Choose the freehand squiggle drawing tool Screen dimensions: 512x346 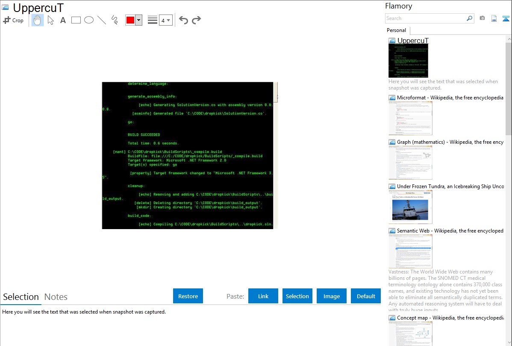tap(115, 20)
